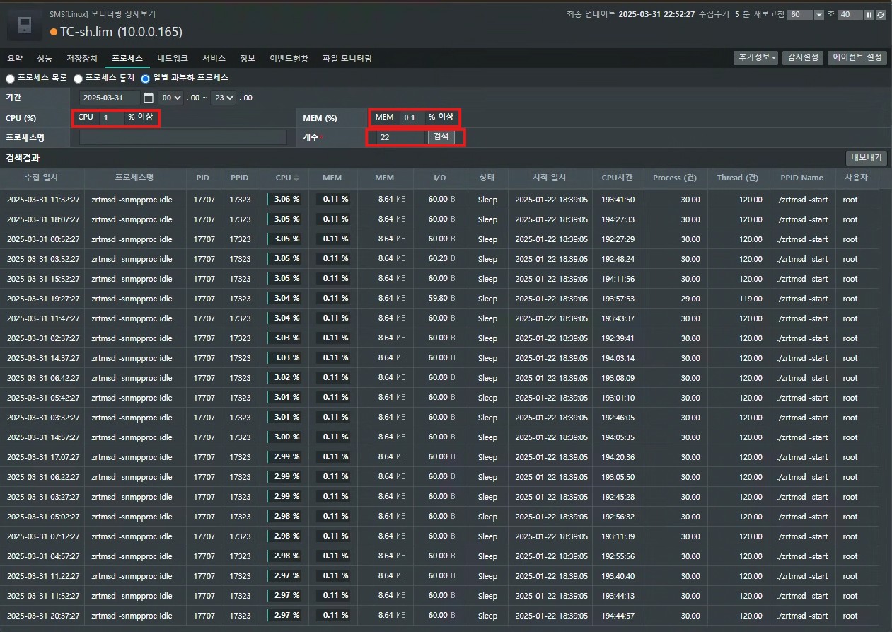Select the row collected at 2025-03-31 14:57:27
Image resolution: width=892 pixels, height=632 pixels.
click(x=439, y=437)
